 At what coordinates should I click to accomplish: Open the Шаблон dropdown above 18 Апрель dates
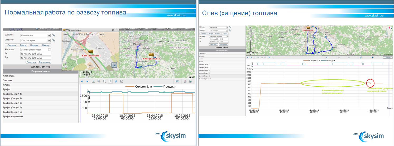coord(49,35)
